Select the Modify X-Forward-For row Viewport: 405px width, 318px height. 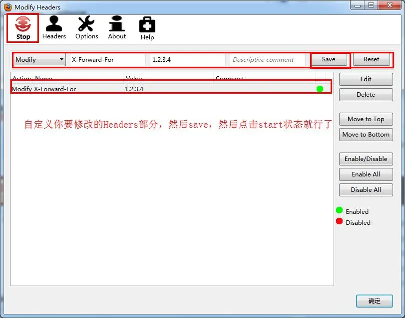click(x=171, y=89)
